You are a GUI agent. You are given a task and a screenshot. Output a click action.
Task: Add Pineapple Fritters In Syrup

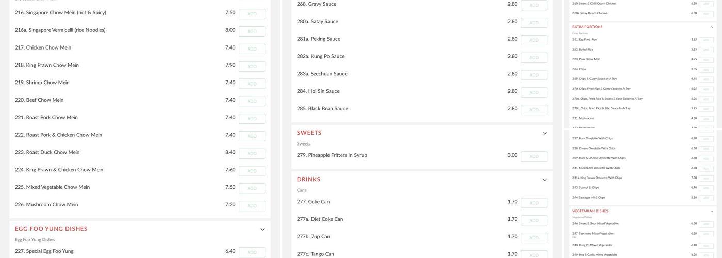534,156
